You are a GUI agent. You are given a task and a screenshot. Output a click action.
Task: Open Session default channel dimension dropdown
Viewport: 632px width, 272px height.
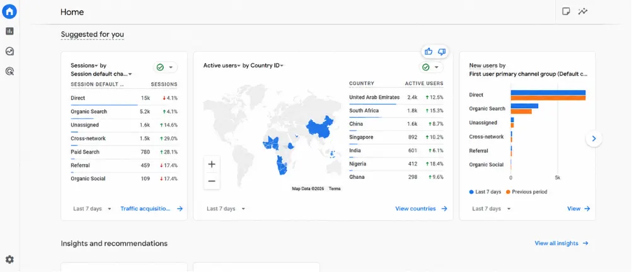[101, 74]
